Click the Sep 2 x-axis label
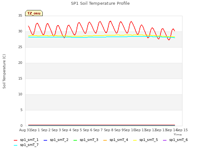This screenshot has height=151, width=201. click(x=46, y=130)
